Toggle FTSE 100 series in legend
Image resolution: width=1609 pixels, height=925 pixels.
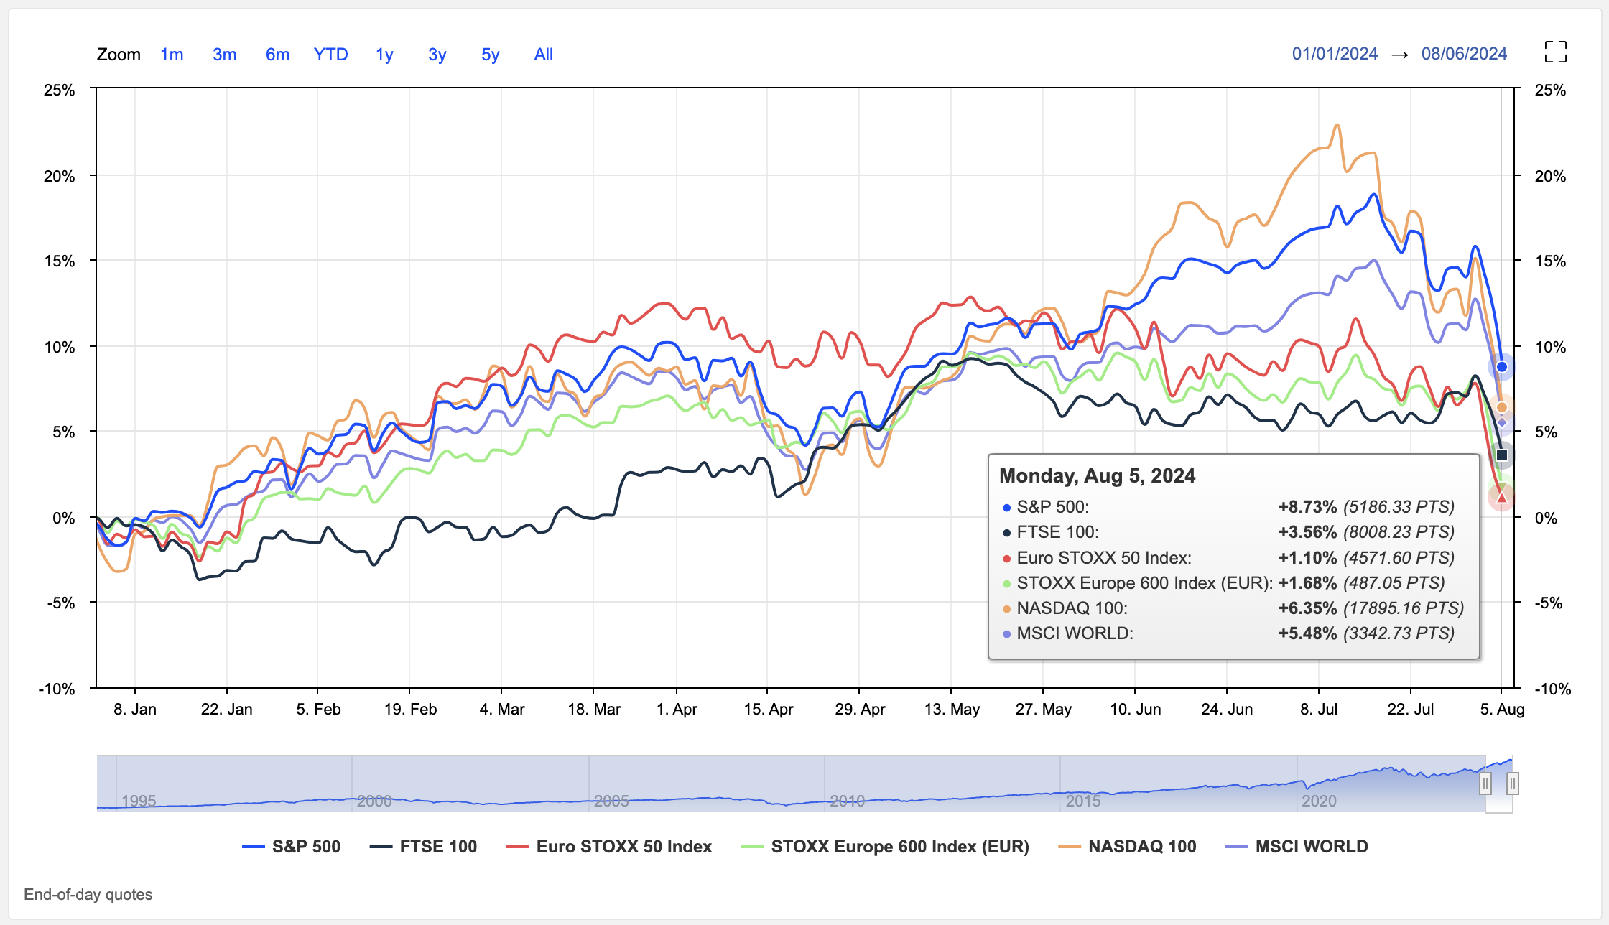tap(424, 847)
